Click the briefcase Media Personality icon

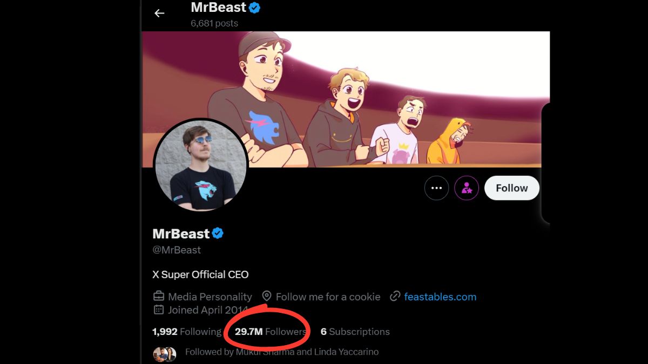[159, 297]
